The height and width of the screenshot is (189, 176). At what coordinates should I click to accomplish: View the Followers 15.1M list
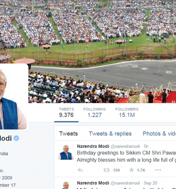point(127,113)
